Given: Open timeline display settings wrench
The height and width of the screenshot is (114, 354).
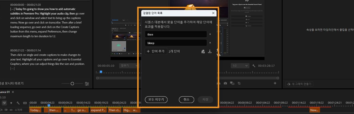Looking at the screenshot, I should pos(18,103).
